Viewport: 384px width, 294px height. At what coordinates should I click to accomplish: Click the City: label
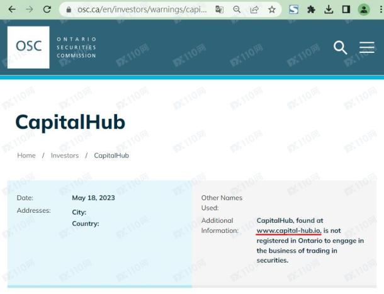[x=79, y=212]
